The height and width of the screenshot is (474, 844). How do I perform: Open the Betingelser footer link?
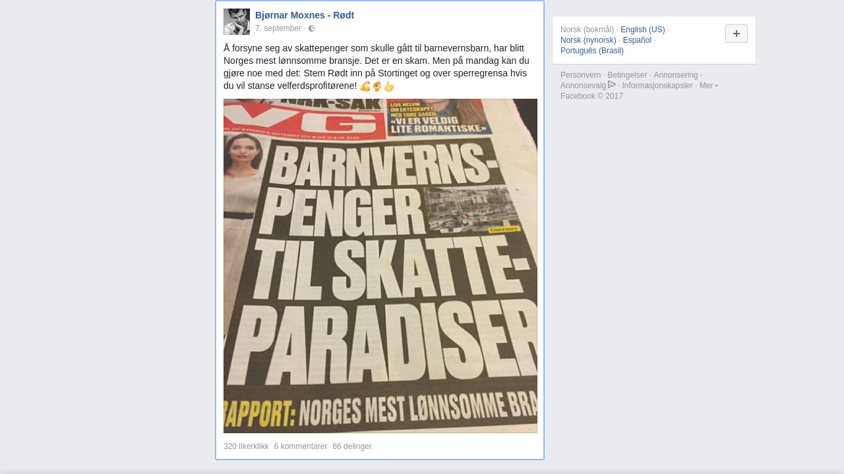click(627, 75)
